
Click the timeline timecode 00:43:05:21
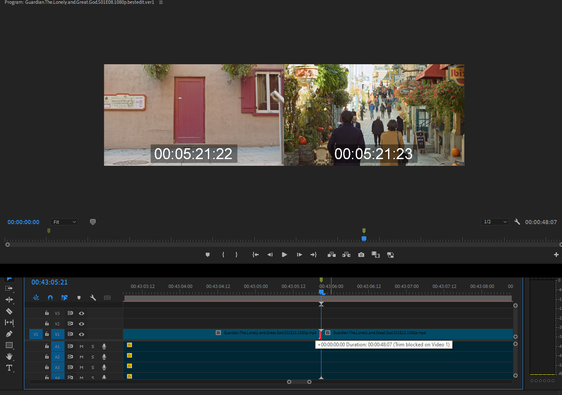(49, 282)
